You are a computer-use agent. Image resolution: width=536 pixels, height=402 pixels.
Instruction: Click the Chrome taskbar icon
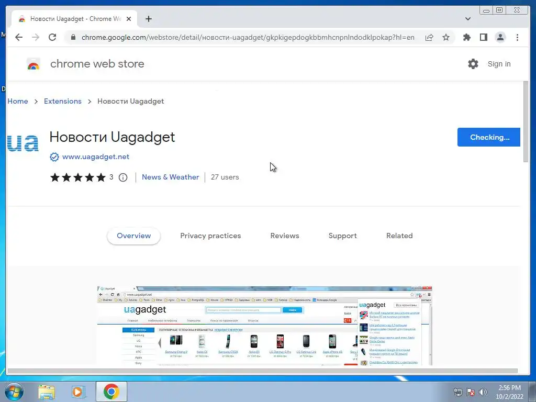(x=111, y=392)
